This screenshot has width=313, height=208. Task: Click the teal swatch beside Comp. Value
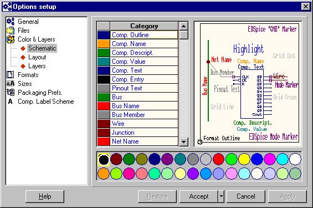(104, 62)
